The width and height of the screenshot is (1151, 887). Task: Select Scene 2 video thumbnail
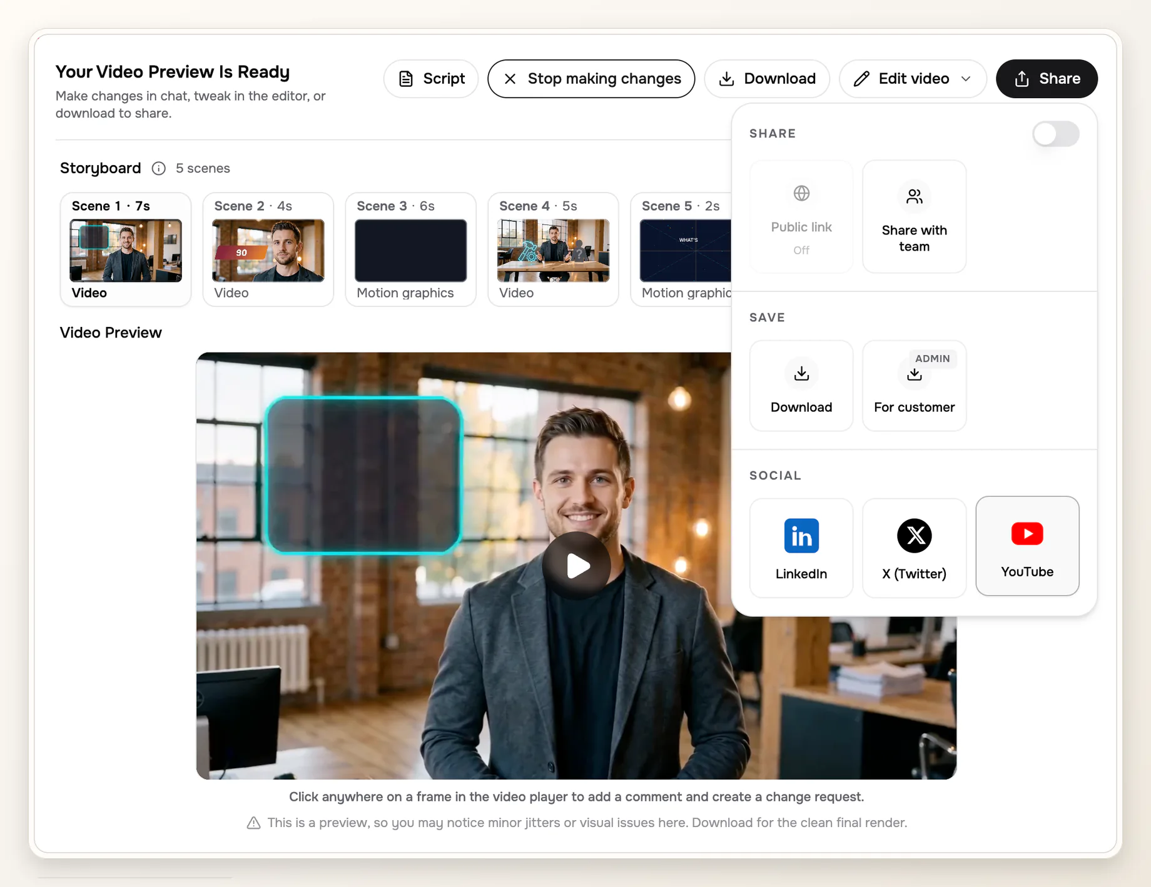click(268, 250)
